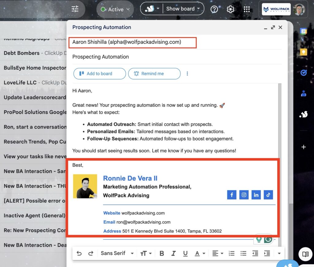The width and height of the screenshot is (314, 267).
Task: Click the LinkedIn icon in signature
Action: coord(256,195)
